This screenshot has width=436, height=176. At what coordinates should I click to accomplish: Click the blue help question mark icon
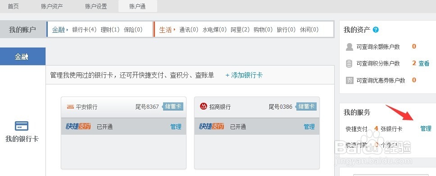tap(376, 30)
